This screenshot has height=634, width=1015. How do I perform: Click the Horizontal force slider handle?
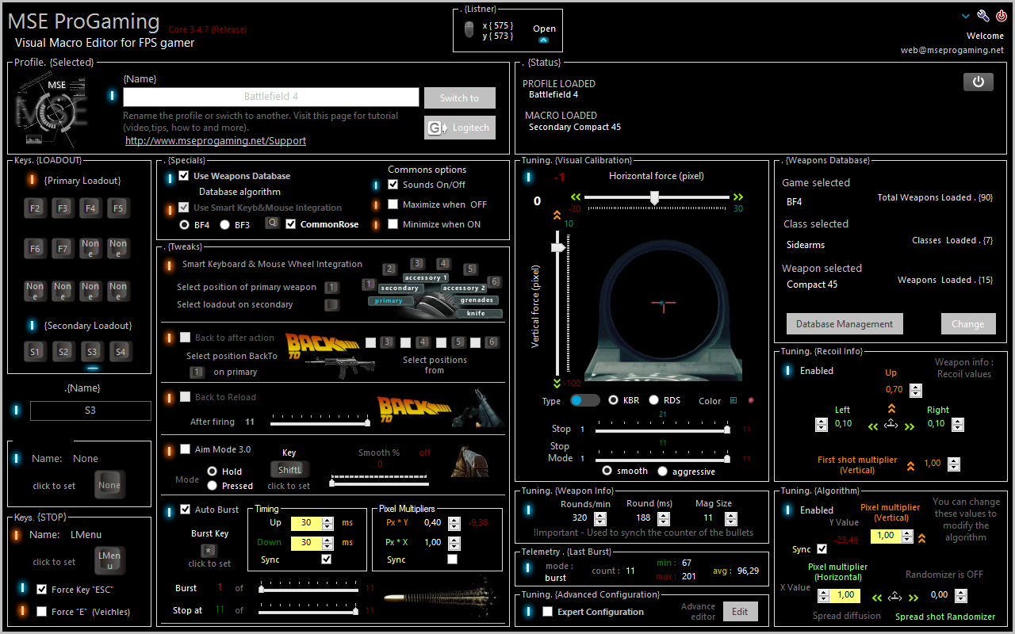654,198
